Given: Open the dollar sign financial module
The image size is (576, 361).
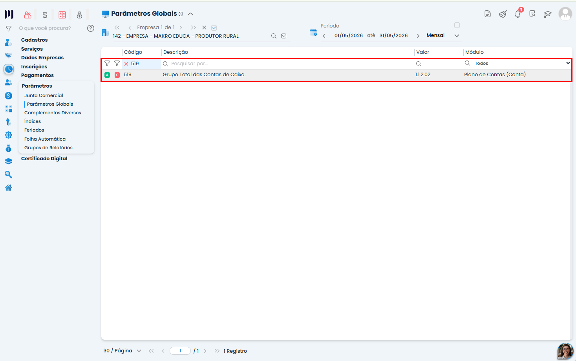Looking at the screenshot, I should click(x=45, y=15).
